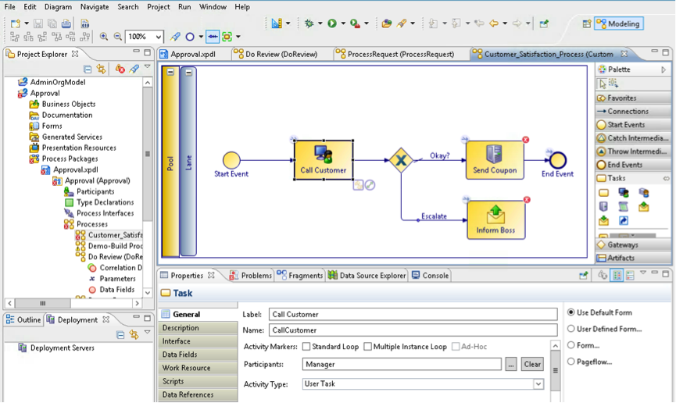Select the Inform Boss send task
This screenshot has width=676, height=403.
pos(495,219)
